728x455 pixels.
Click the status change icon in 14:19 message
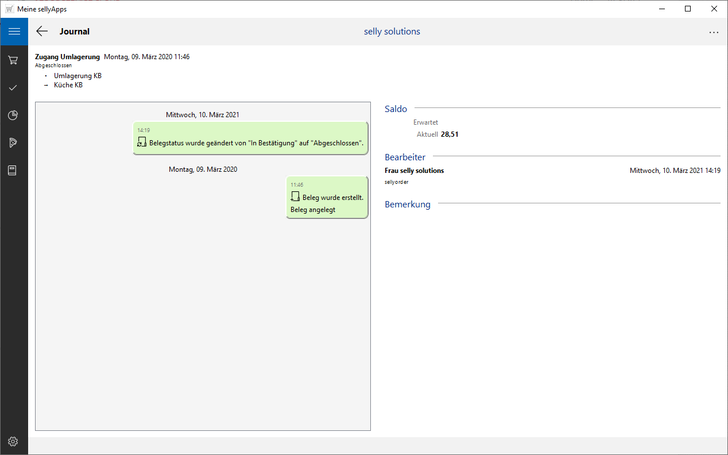pyautogui.click(x=142, y=142)
